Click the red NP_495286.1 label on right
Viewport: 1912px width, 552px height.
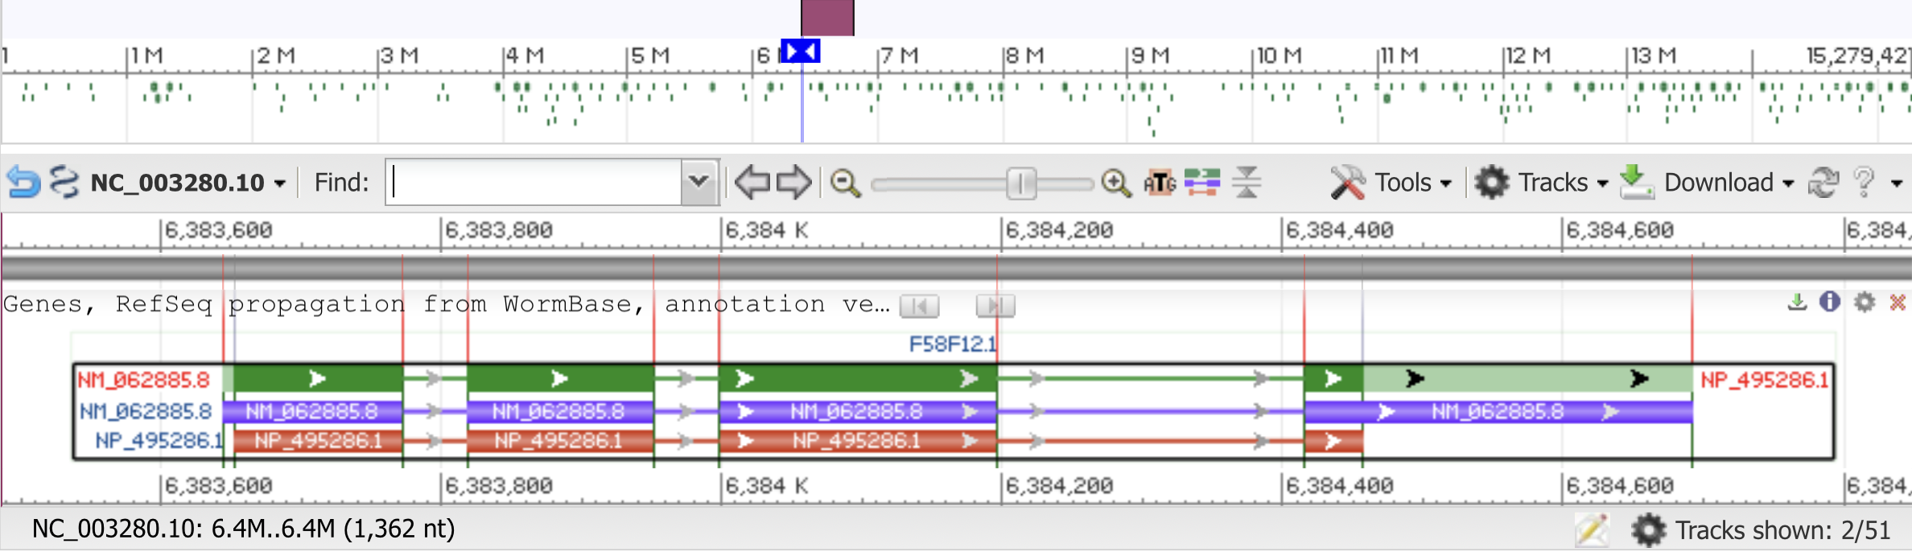(1764, 379)
